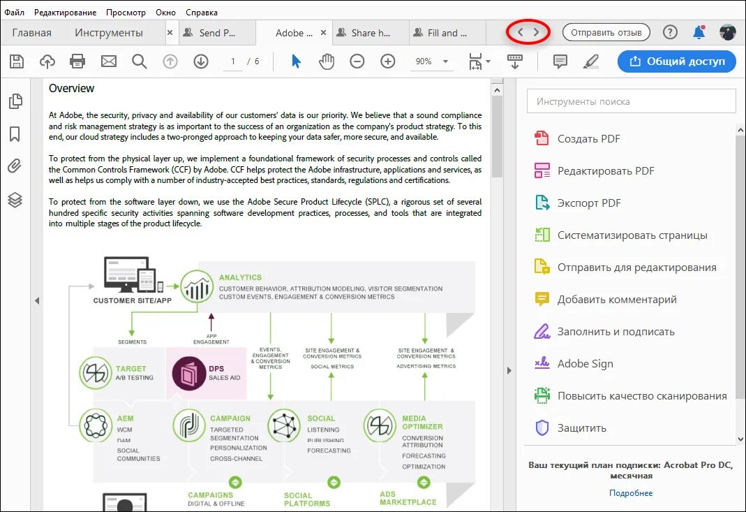The image size is (746, 512).
Task: Go to previous page with up arrow
Action: click(x=170, y=61)
